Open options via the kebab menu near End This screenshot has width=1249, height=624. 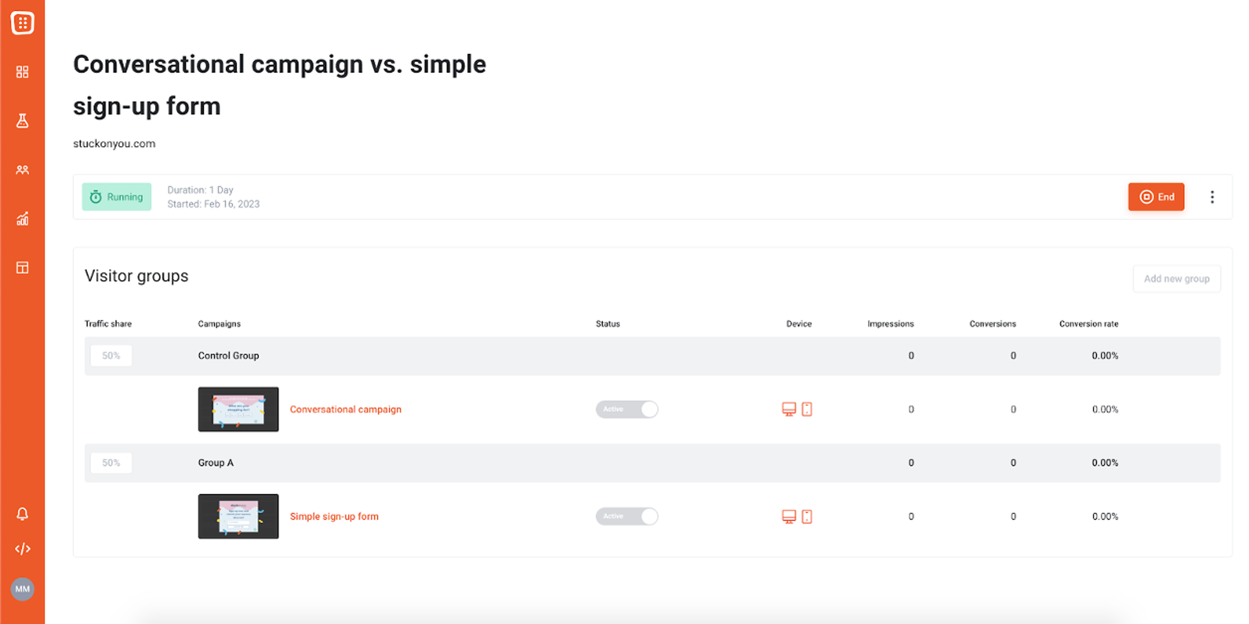pos(1212,197)
